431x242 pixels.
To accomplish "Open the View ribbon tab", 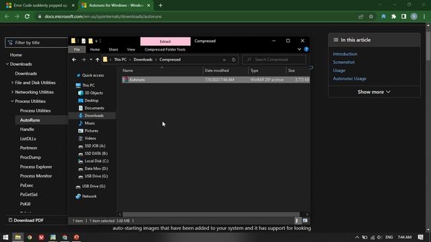I will [131, 49].
